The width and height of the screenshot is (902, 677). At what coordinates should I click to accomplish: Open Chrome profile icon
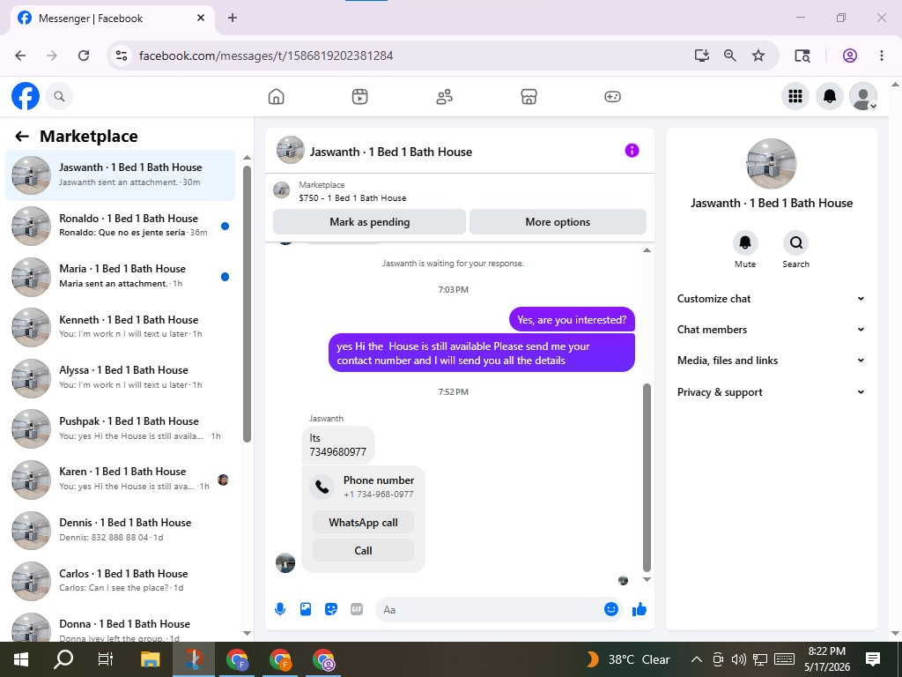point(850,56)
